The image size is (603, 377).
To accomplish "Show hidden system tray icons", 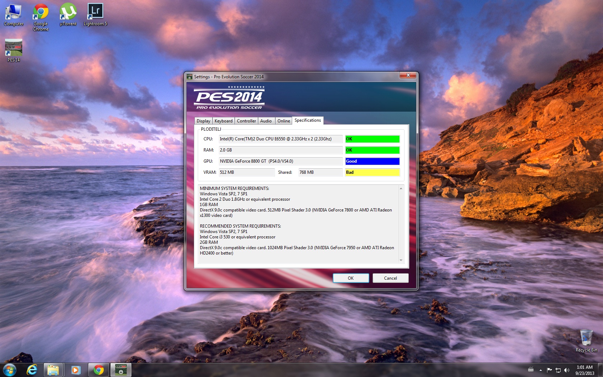I will (541, 370).
